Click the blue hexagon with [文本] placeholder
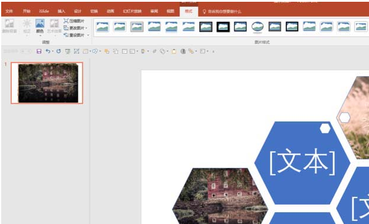Viewport: 369px width, 224px height. click(302, 163)
